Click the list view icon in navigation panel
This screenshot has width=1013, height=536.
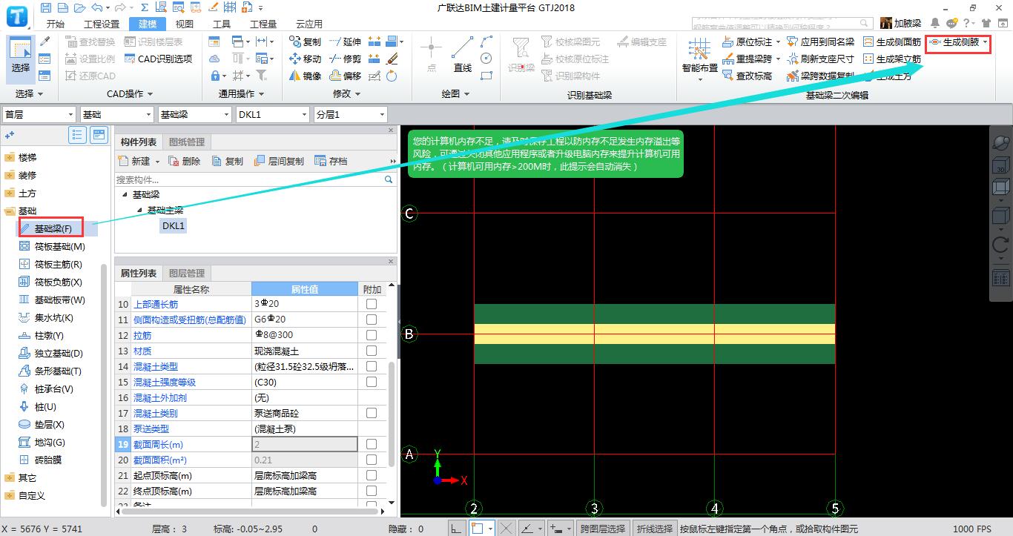[77, 134]
